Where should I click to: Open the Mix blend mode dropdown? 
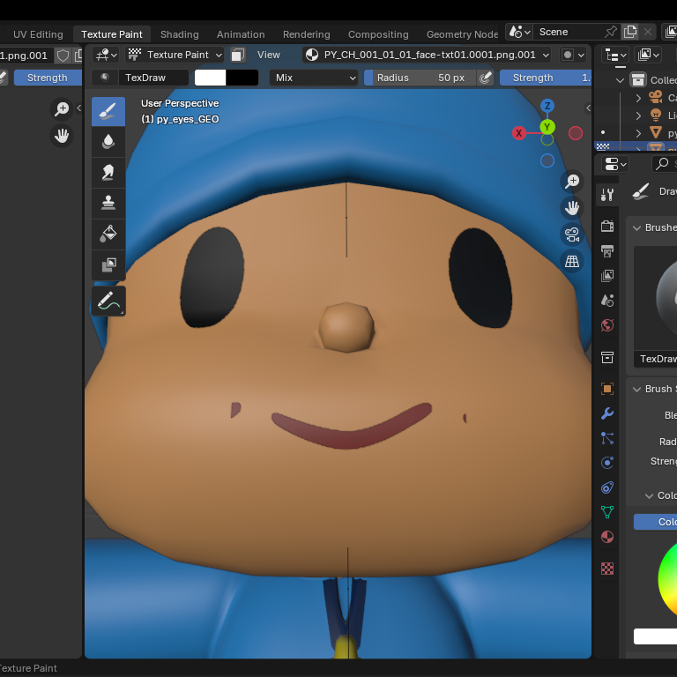coord(314,78)
